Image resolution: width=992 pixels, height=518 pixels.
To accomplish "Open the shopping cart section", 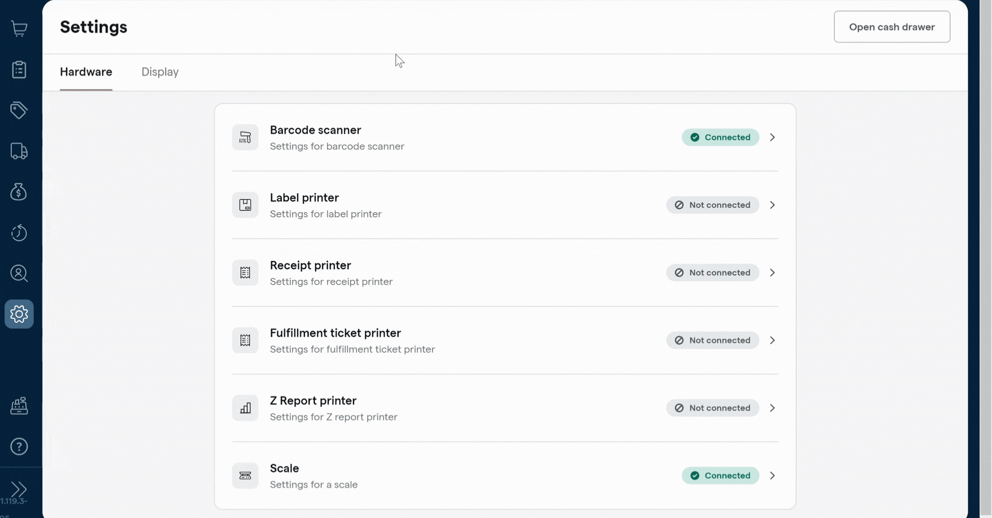I will click(19, 28).
